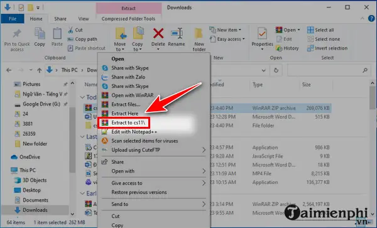The image size is (377, 228).
Task: Select Pictures in navigation pane
Action: (31, 84)
